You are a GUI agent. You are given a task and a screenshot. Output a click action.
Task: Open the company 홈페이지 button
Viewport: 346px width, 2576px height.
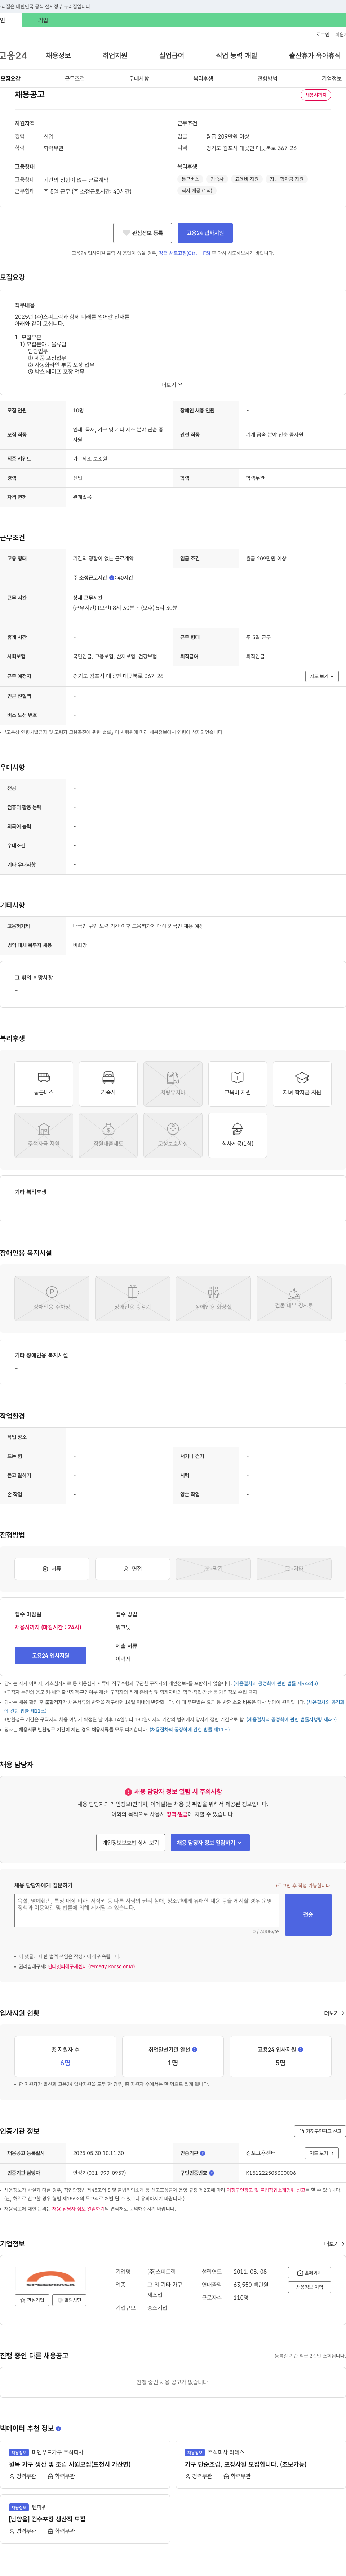click(309, 2273)
